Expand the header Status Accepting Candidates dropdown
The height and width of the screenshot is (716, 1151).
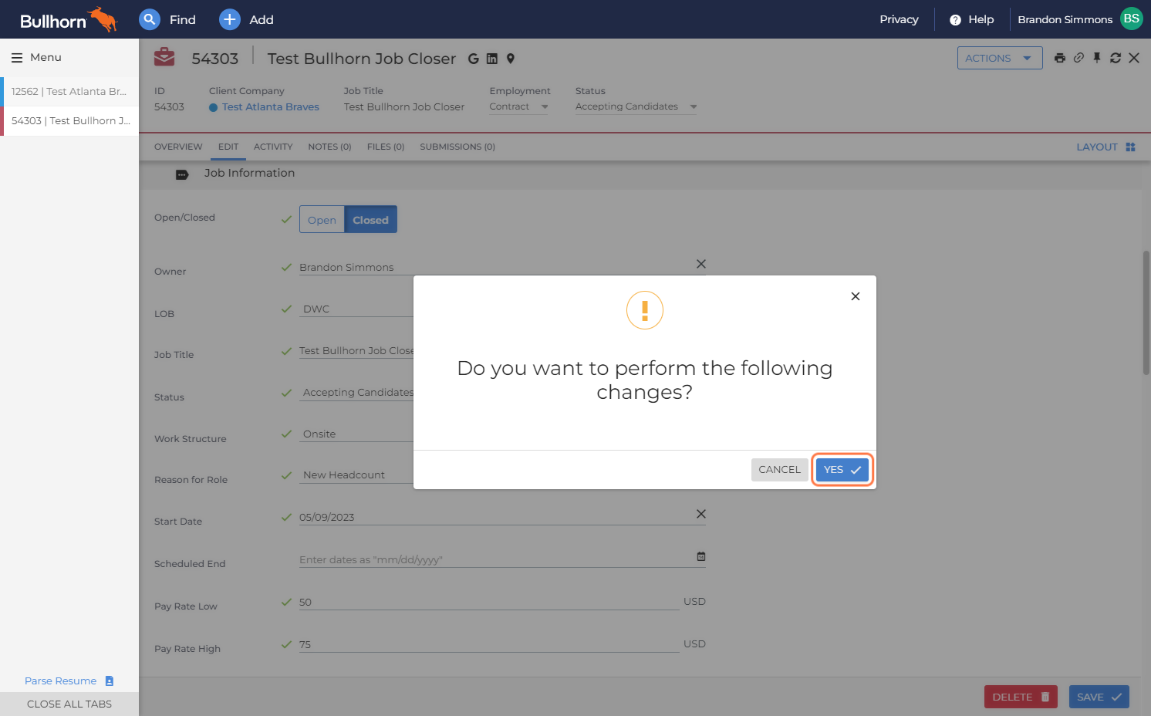(x=636, y=106)
